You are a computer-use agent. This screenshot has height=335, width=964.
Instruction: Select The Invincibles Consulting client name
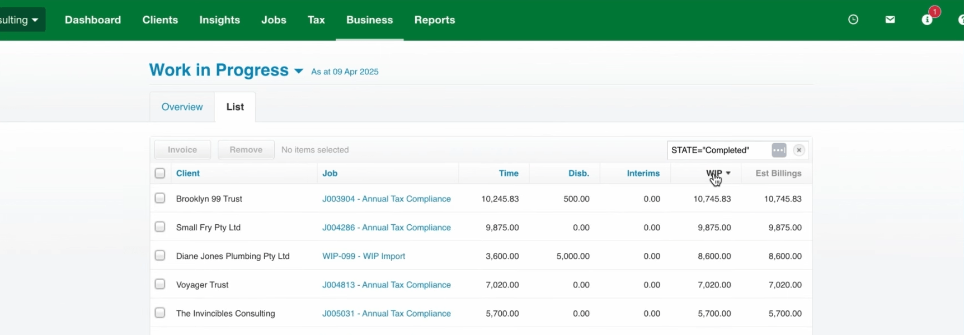pos(225,313)
